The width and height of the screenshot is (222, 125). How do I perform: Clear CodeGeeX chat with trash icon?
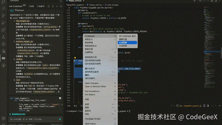coord(48,6)
